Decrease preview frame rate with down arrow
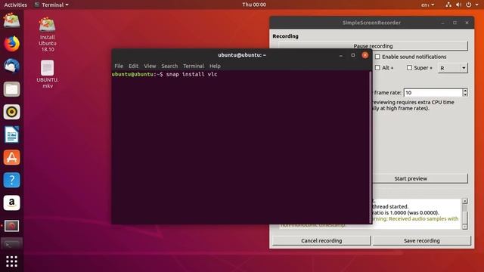The image size is (484, 272). 465,94
